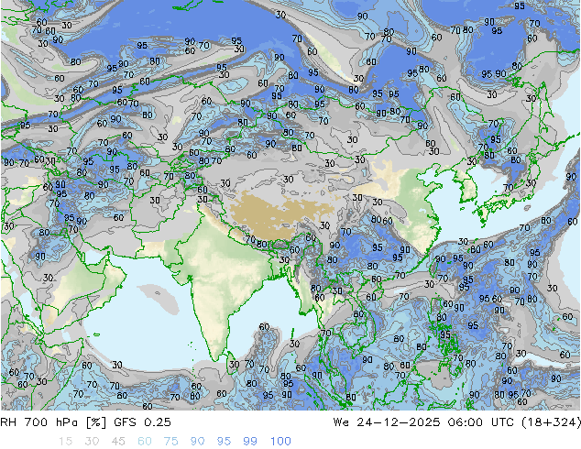Click the 75 value in the legend row
The height and width of the screenshot is (449, 581).
coord(171,442)
